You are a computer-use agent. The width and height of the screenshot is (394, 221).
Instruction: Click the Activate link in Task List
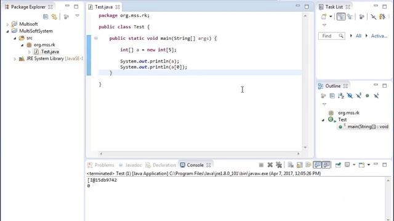(x=379, y=36)
